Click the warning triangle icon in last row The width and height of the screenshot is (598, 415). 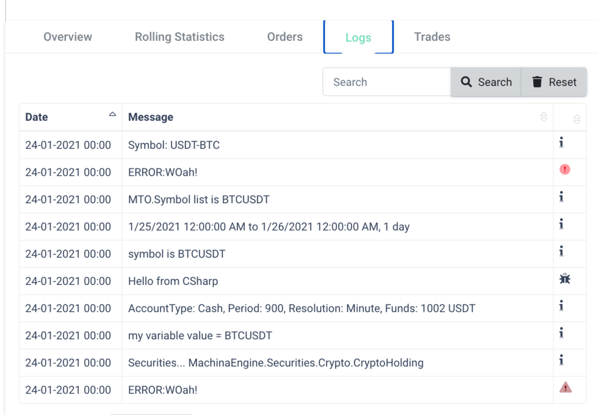(565, 387)
